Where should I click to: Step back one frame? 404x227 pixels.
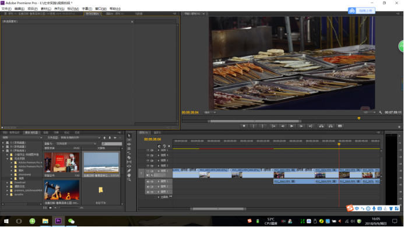pyautogui.click(x=283, y=126)
